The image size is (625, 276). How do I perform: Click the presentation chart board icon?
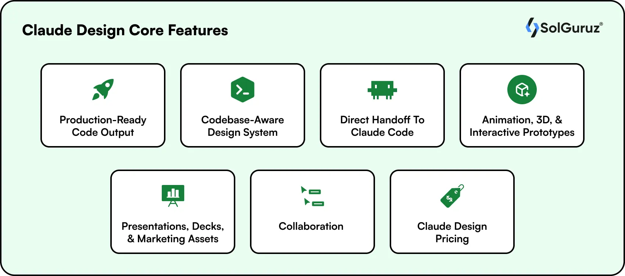173,196
